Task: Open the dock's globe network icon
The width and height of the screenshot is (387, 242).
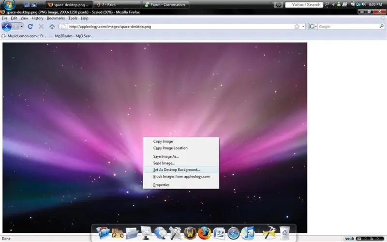Action: (x=161, y=233)
